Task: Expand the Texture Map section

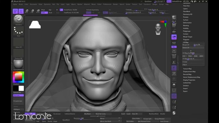Action: coord(187,69)
